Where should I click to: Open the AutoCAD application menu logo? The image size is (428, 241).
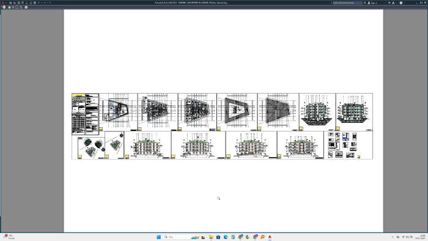pos(2,2)
